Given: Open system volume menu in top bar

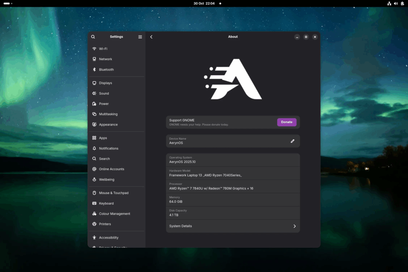Looking at the screenshot, I should tap(396, 3).
